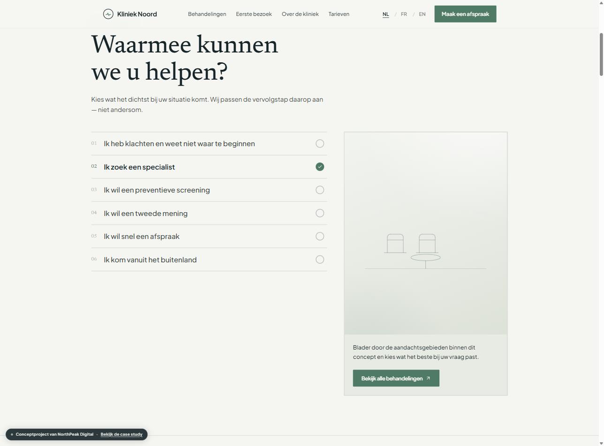Click the Kliniek Noord heartbeat logo icon
Image resolution: width=604 pixels, height=446 pixels.
108,14
